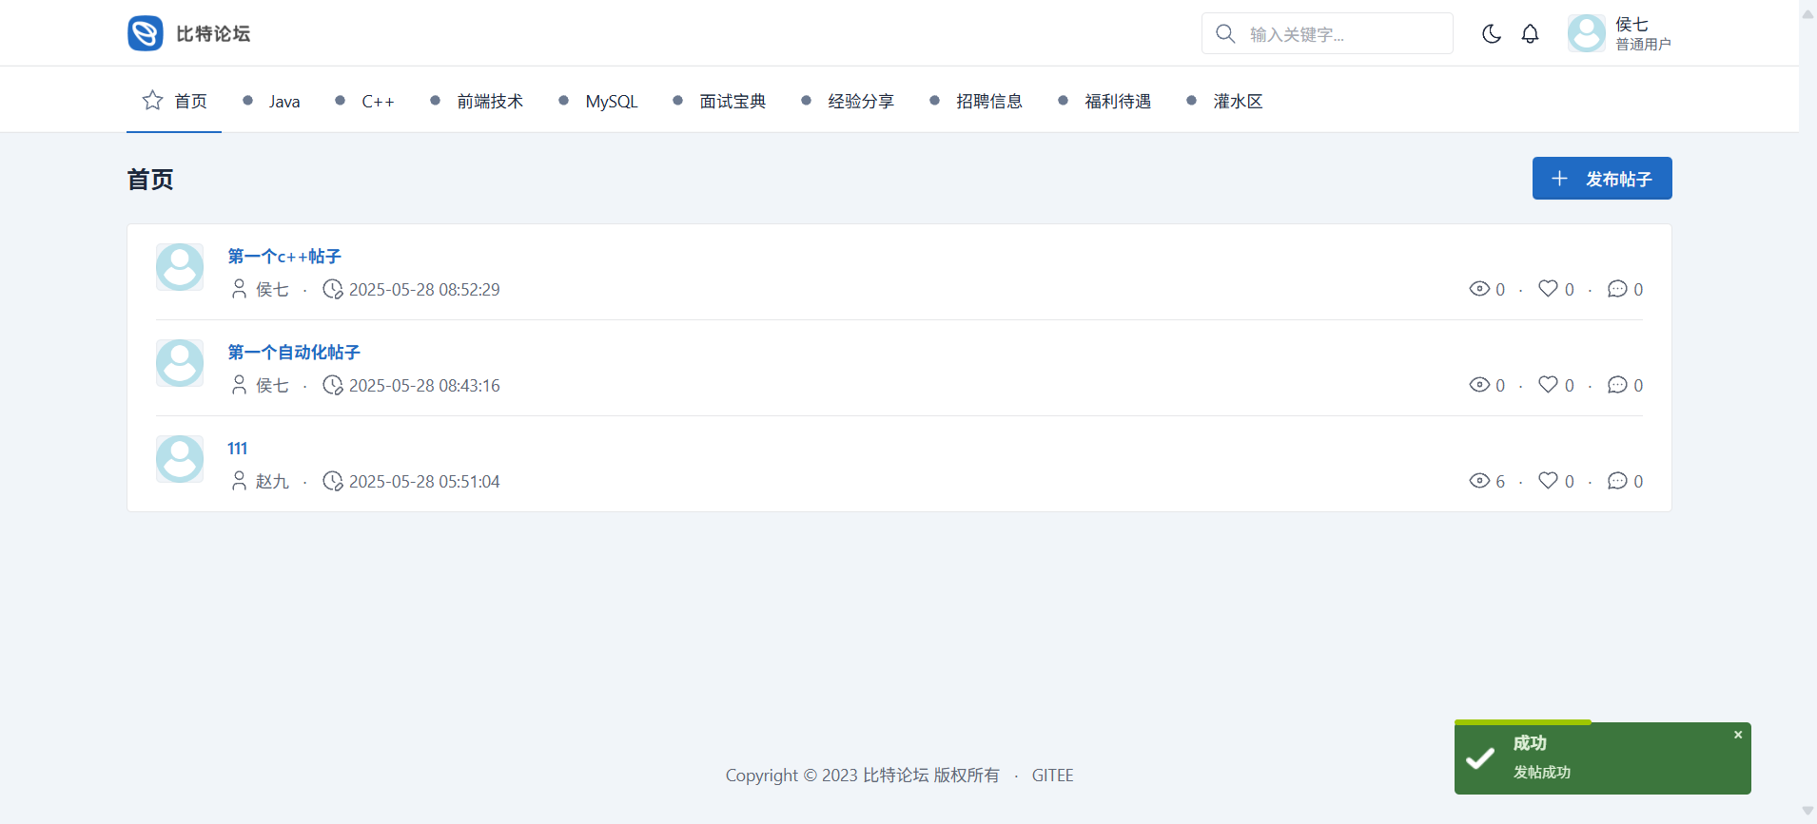Viewport: 1817px width, 824px height.
Task: Click the 首页 page heading
Action: pos(150,179)
